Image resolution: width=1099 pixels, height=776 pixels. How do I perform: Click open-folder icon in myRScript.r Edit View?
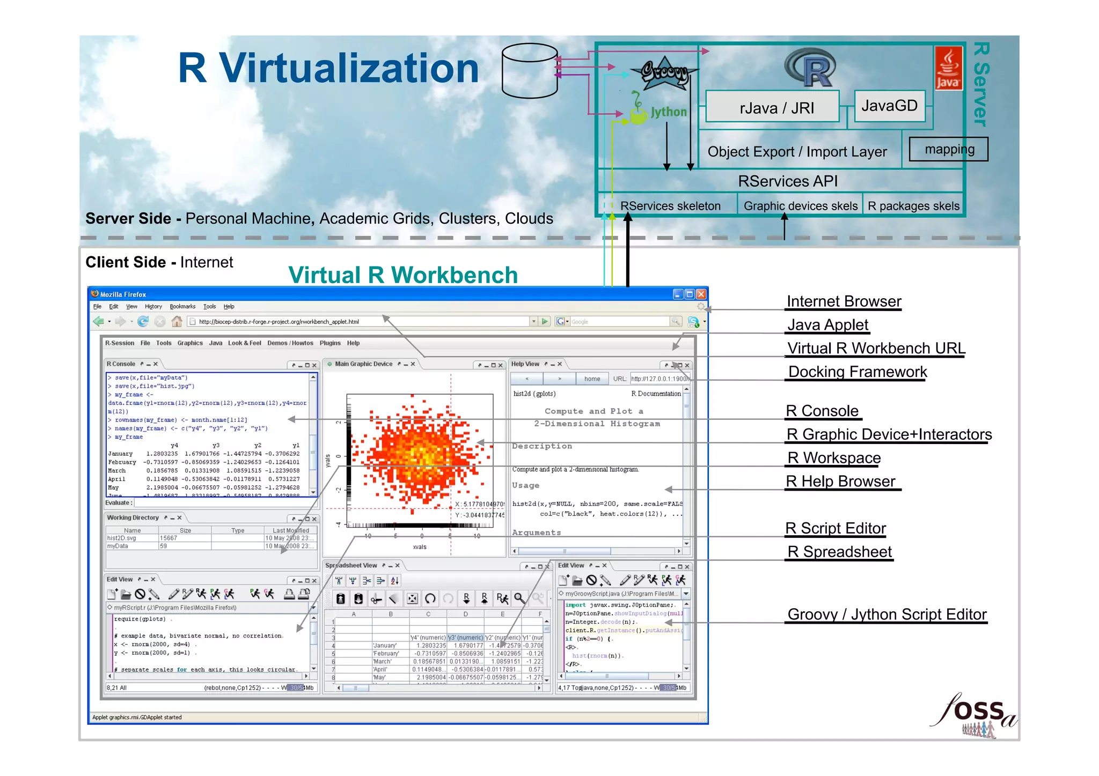click(x=126, y=594)
